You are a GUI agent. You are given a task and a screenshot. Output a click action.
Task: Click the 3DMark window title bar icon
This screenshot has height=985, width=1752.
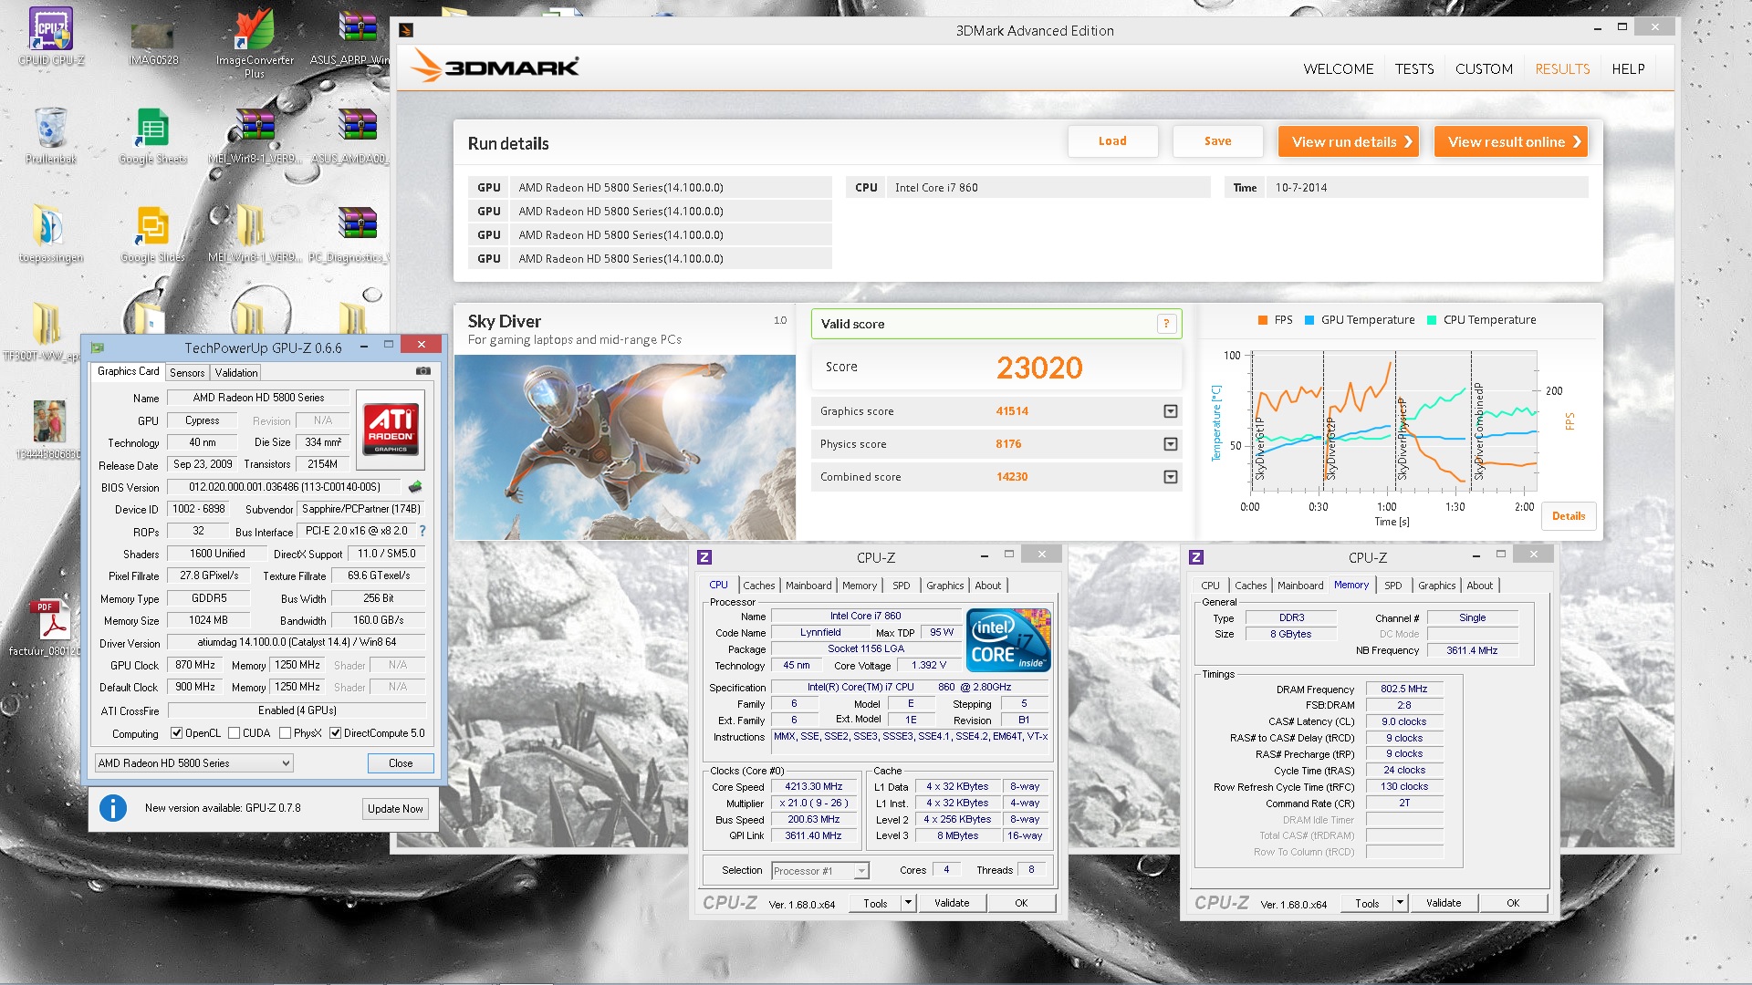[407, 30]
